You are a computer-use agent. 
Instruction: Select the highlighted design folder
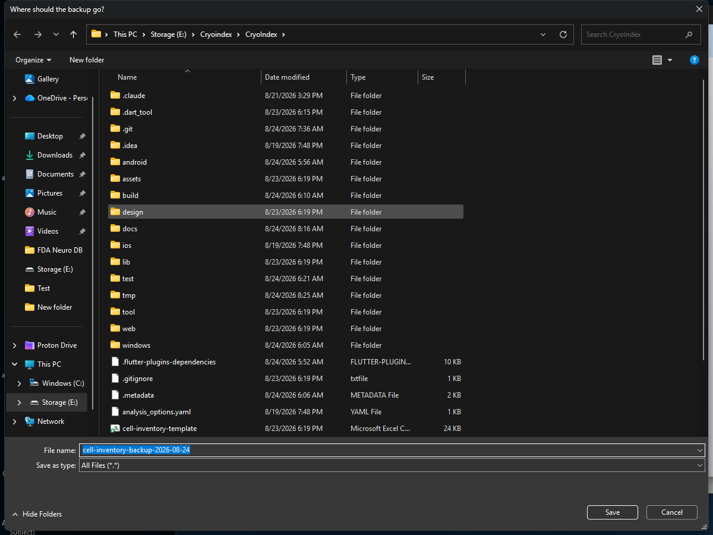click(285, 212)
